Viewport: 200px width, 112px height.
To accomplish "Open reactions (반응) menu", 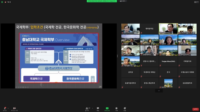I will coord(125,109).
